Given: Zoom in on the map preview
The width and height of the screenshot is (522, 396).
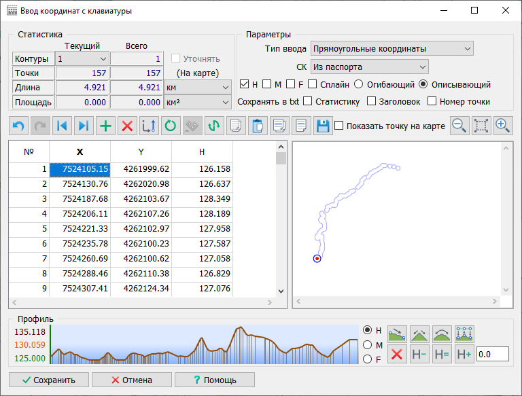Looking at the screenshot, I should pos(503,126).
